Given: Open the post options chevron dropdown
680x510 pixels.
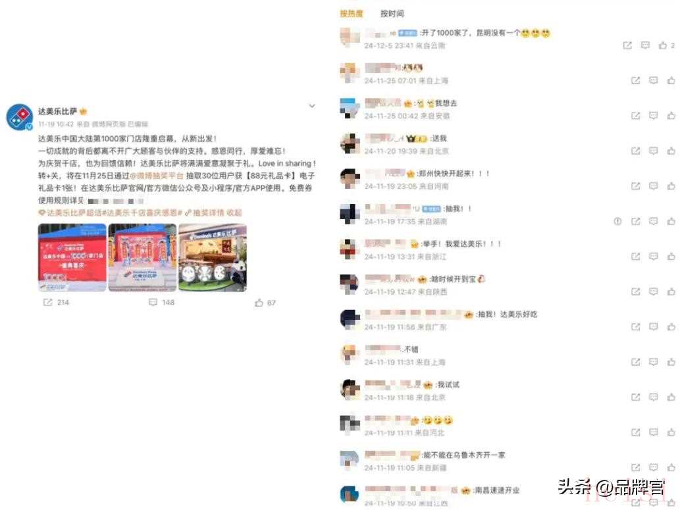Looking at the screenshot, I should click(312, 106).
